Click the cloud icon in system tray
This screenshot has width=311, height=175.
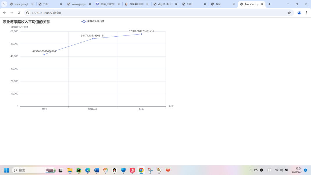[x=256, y=170]
